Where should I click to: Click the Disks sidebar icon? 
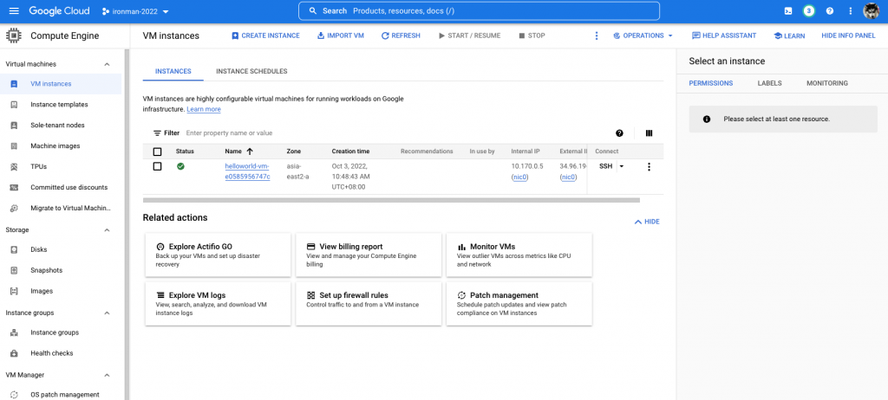coord(15,249)
